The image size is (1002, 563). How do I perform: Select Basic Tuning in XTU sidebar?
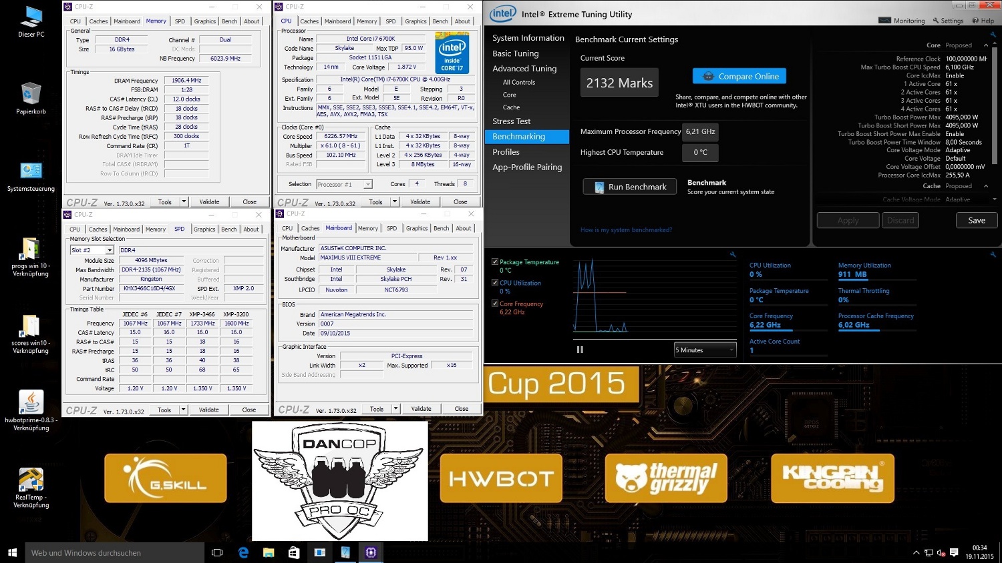pos(515,53)
